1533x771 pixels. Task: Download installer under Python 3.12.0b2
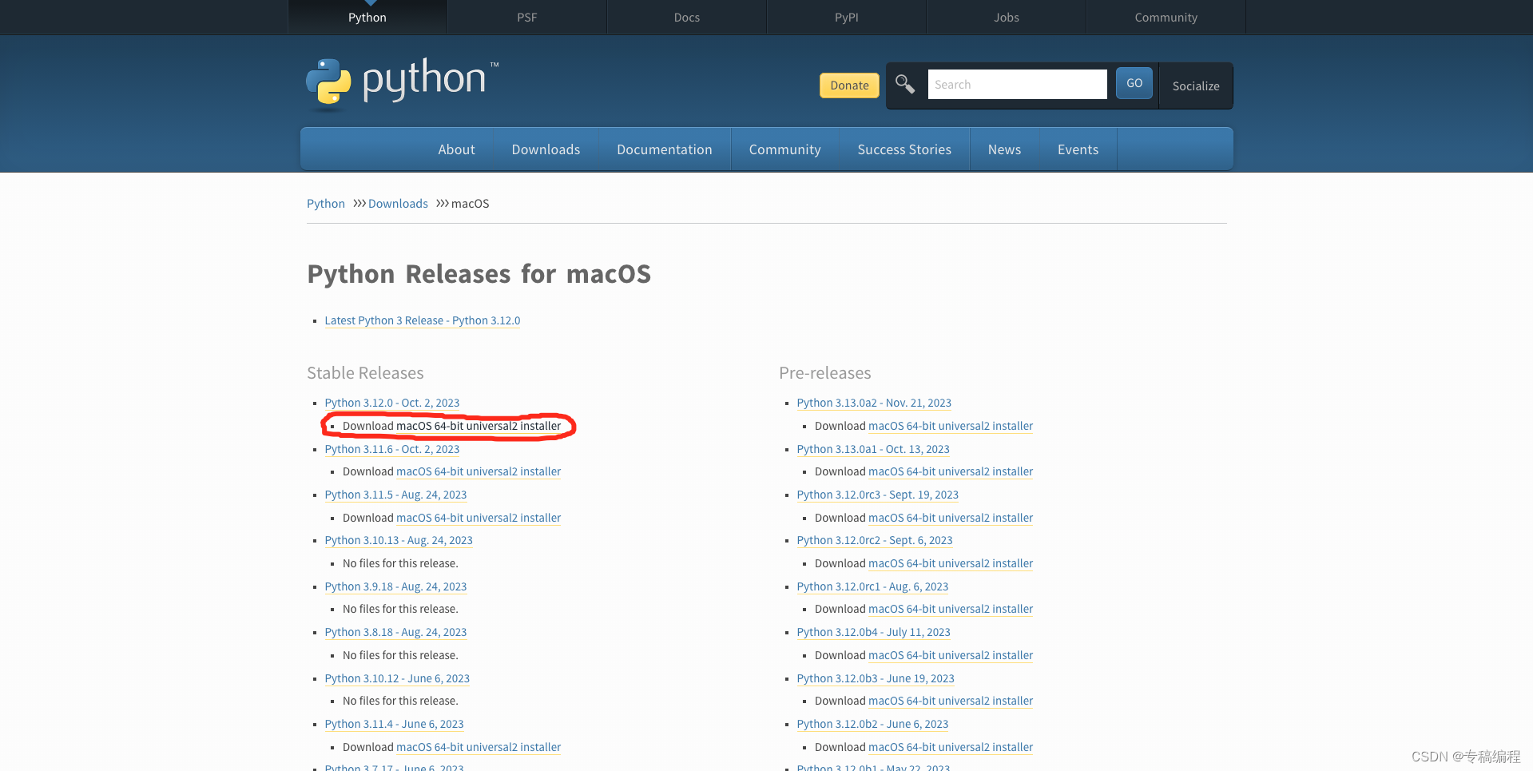click(951, 747)
